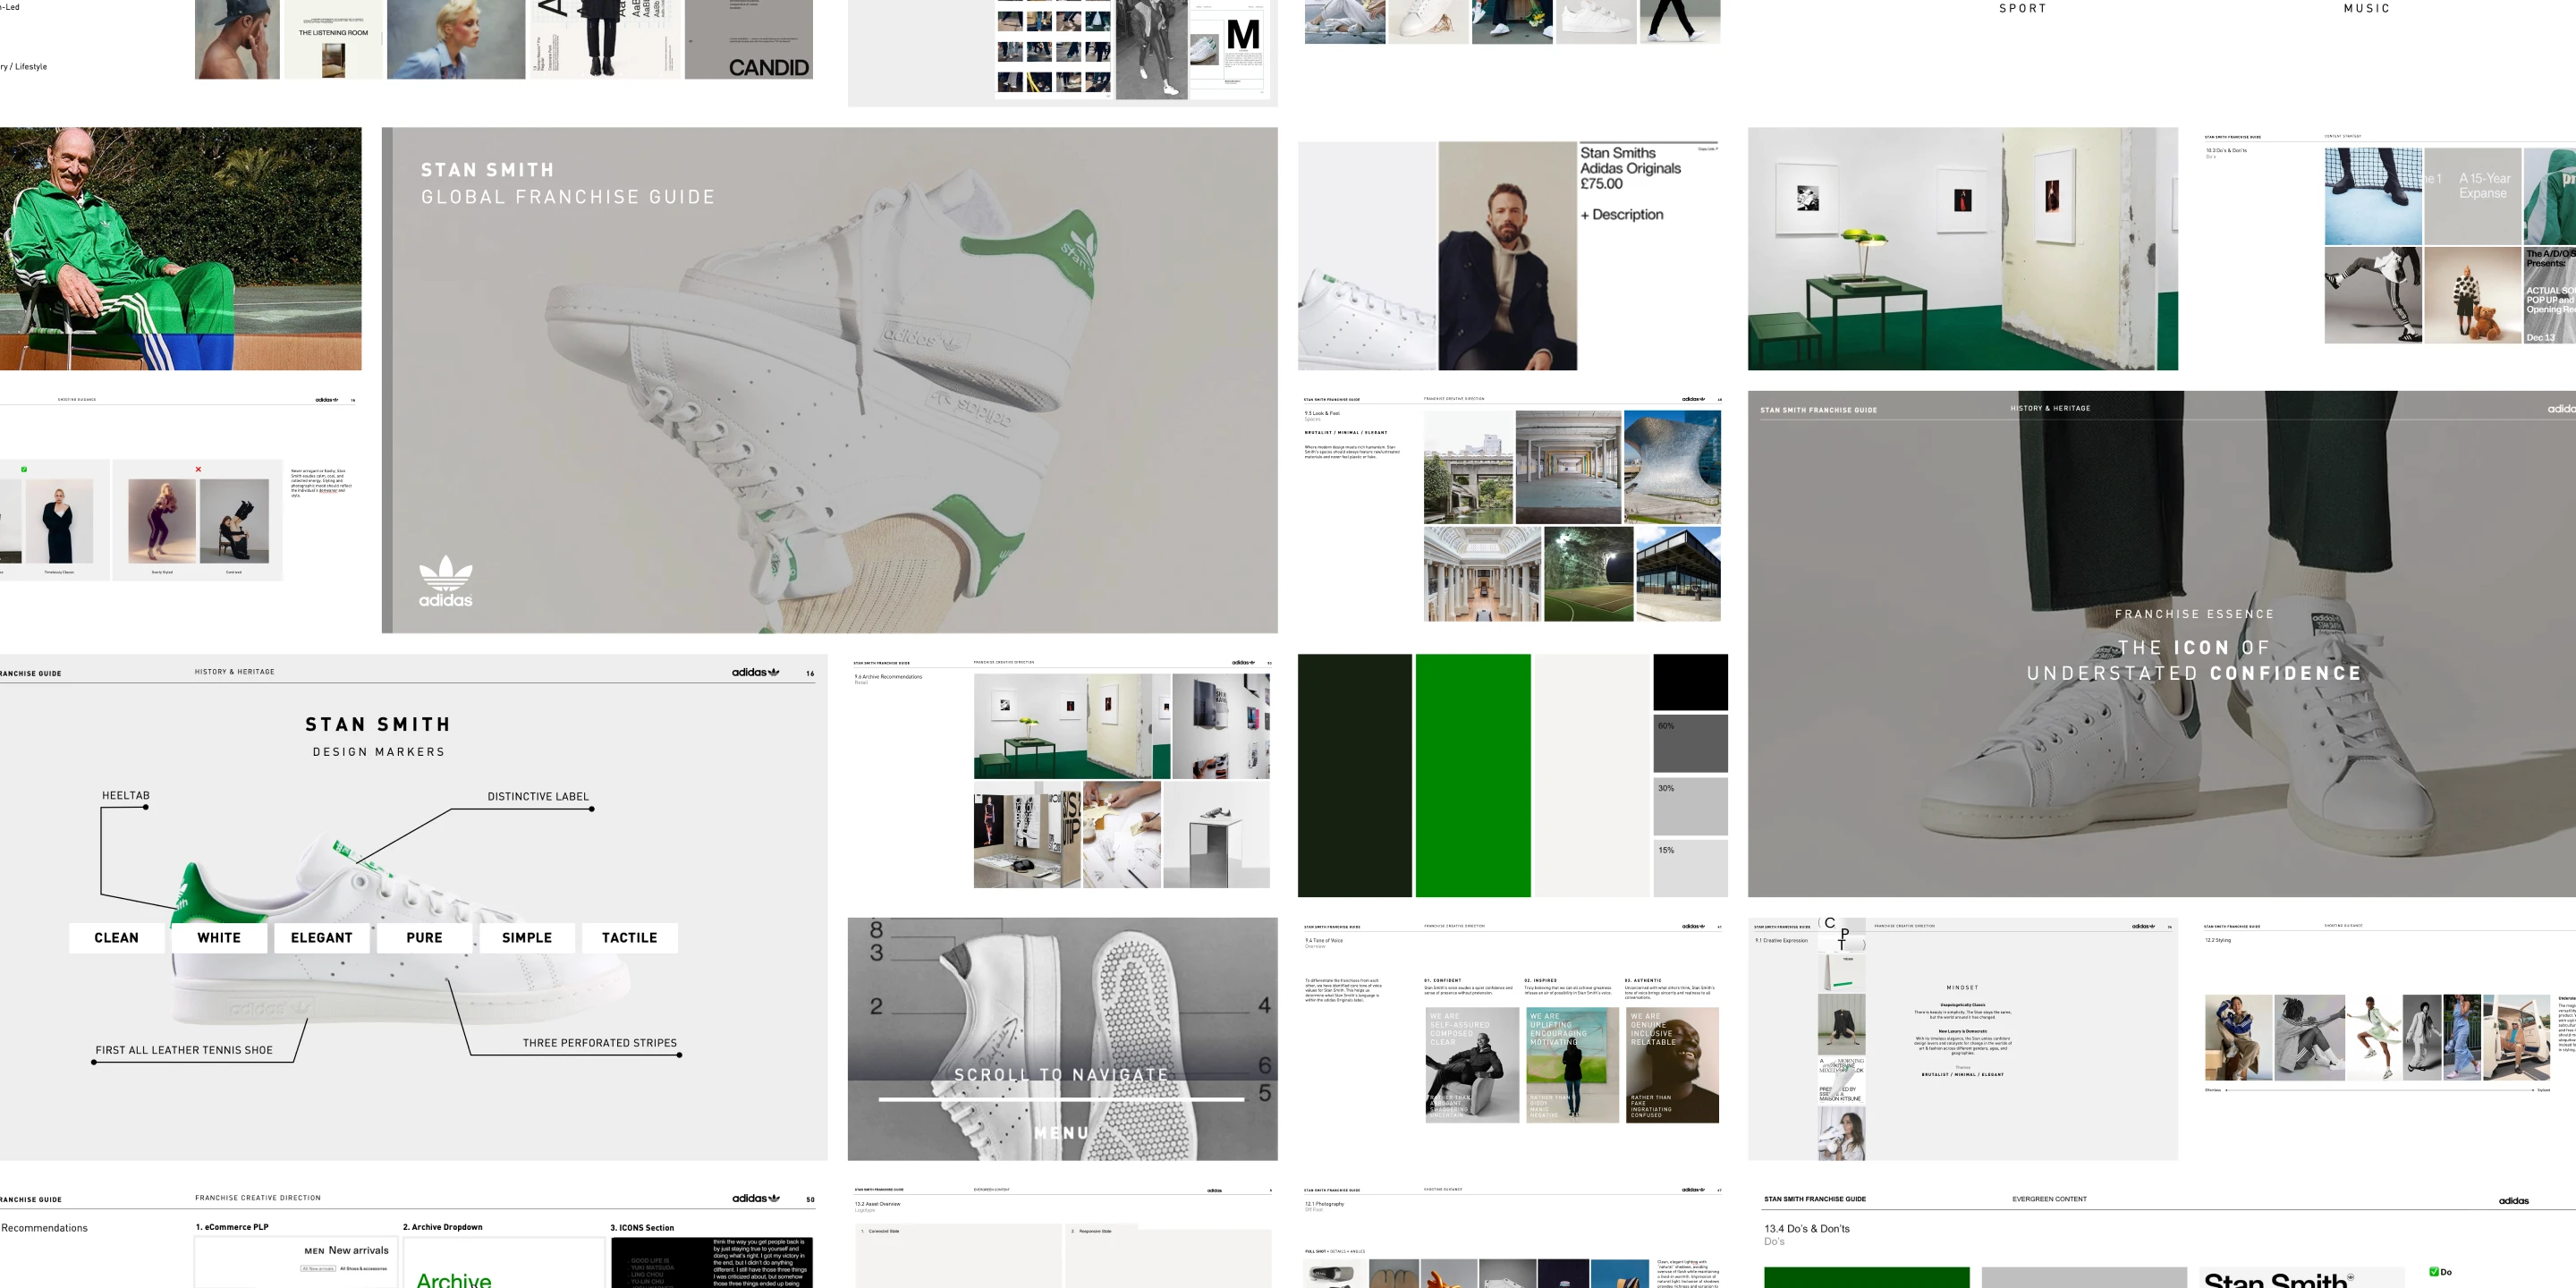
Task: Click the adidas logo in the Design Markers header
Action: point(755,672)
